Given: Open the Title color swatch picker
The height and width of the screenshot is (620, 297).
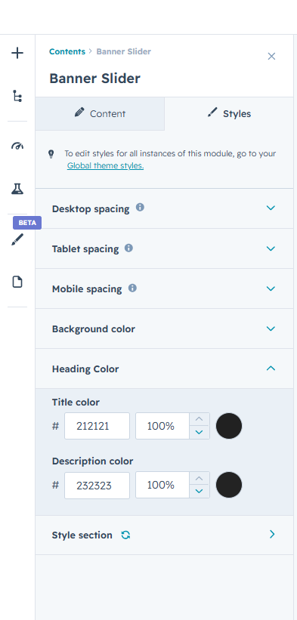Looking at the screenshot, I should tap(229, 426).
